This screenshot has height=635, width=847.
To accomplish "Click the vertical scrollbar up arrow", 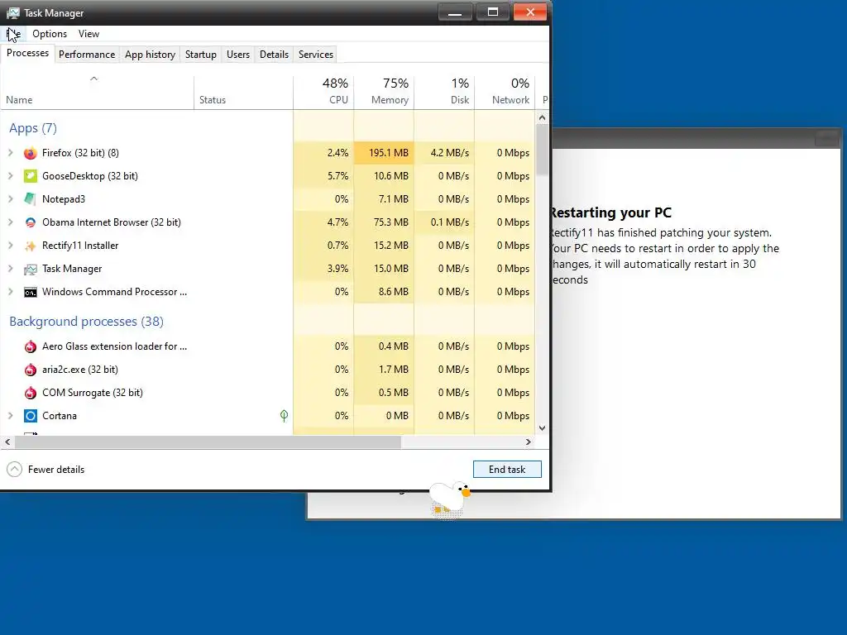I will tap(543, 117).
